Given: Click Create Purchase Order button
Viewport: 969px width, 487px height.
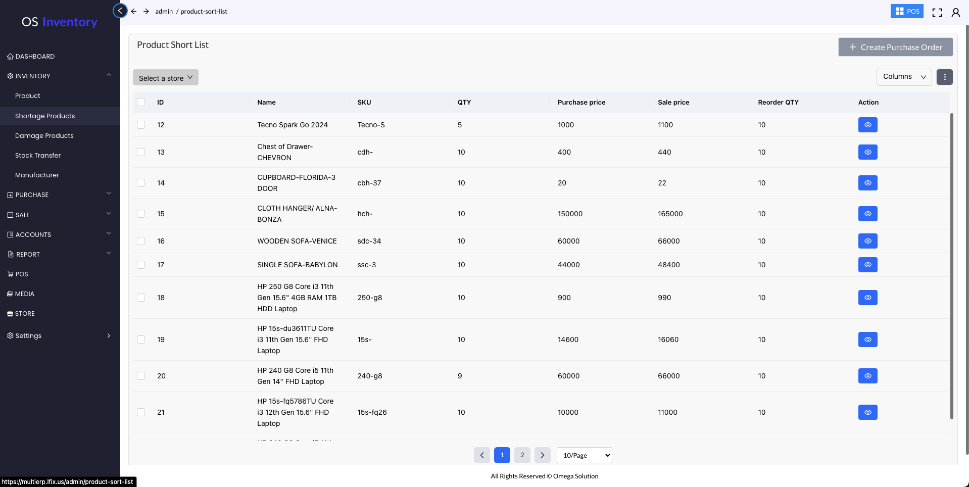Looking at the screenshot, I should [x=895, y=47].
